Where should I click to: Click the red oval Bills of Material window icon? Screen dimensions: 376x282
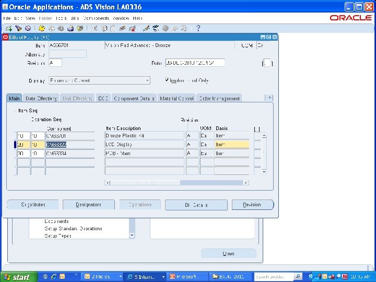point(5,37)
